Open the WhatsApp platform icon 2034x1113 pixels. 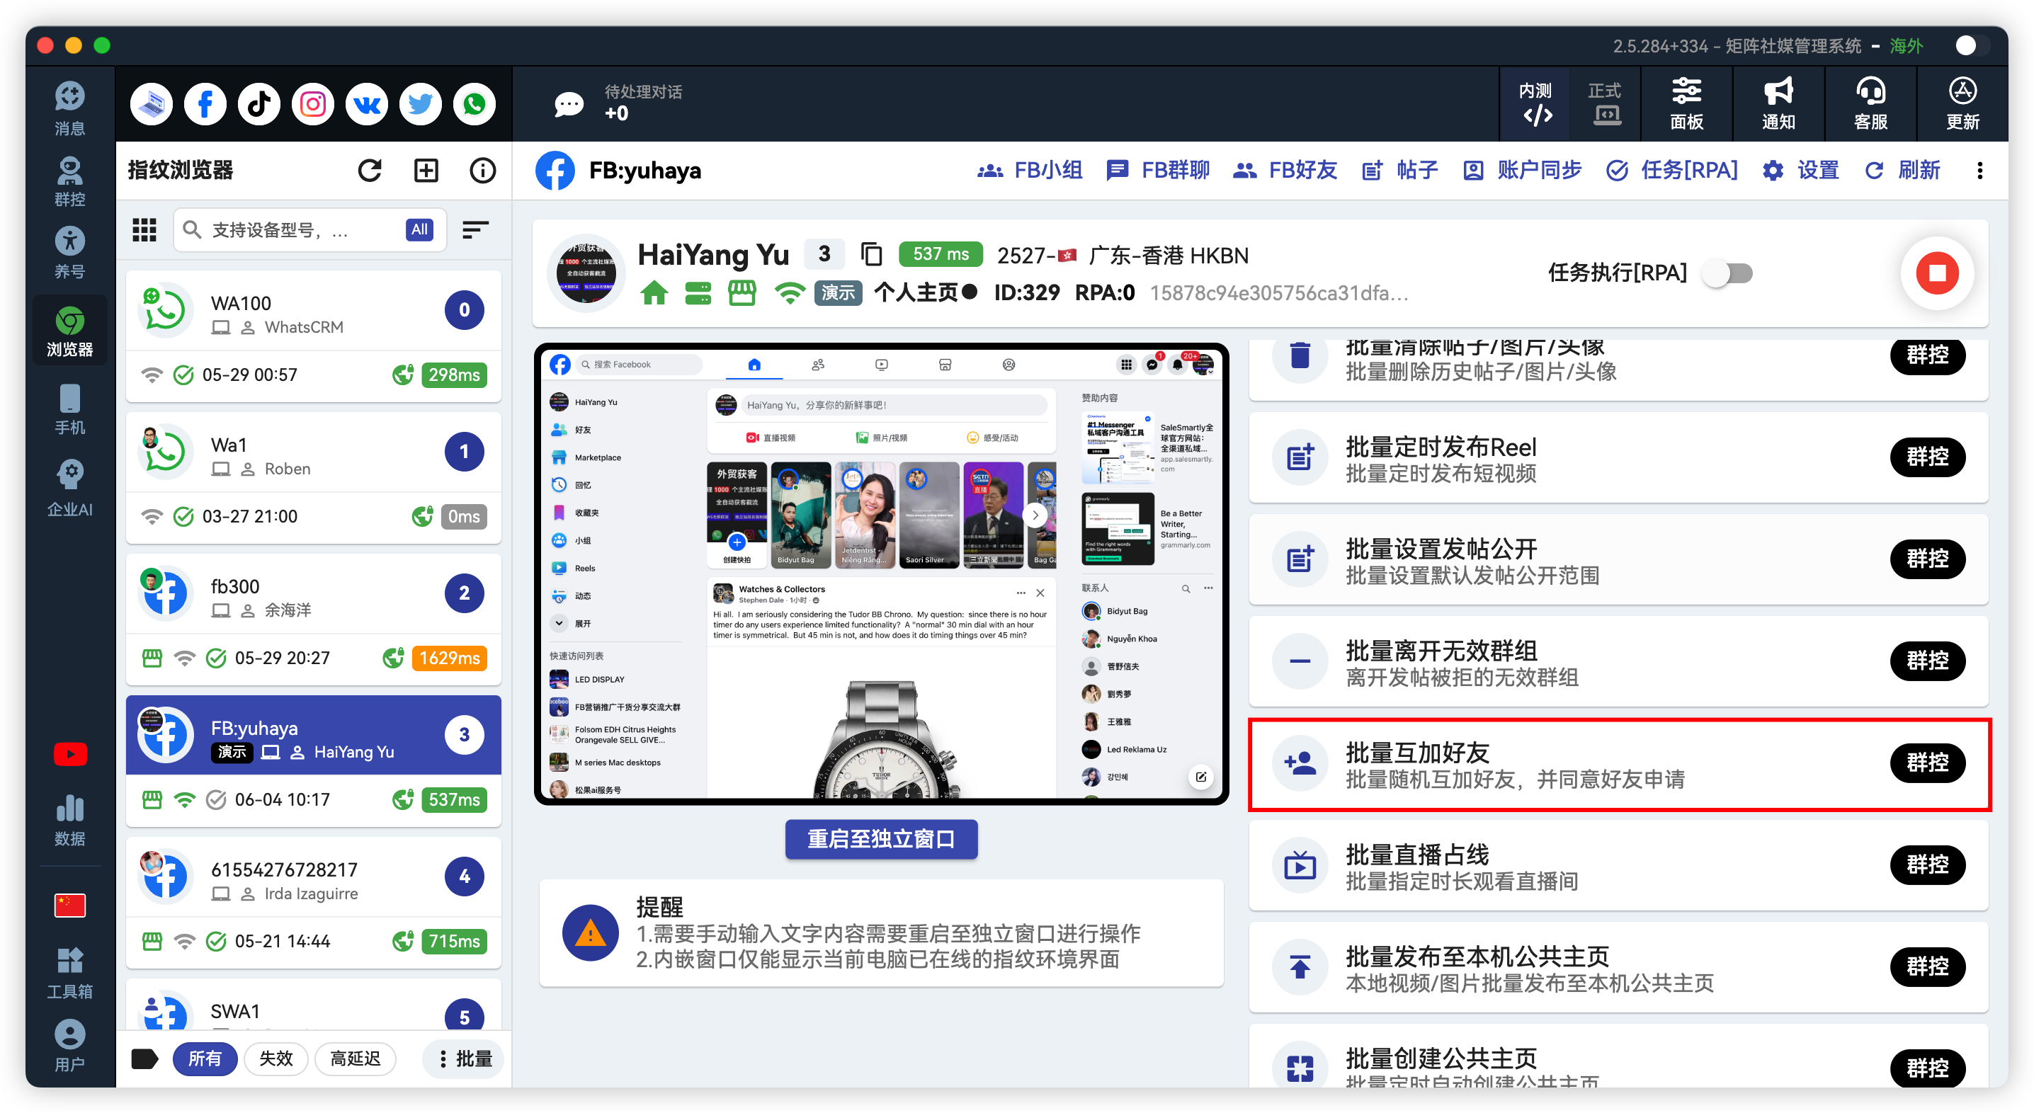click(475, 104)
